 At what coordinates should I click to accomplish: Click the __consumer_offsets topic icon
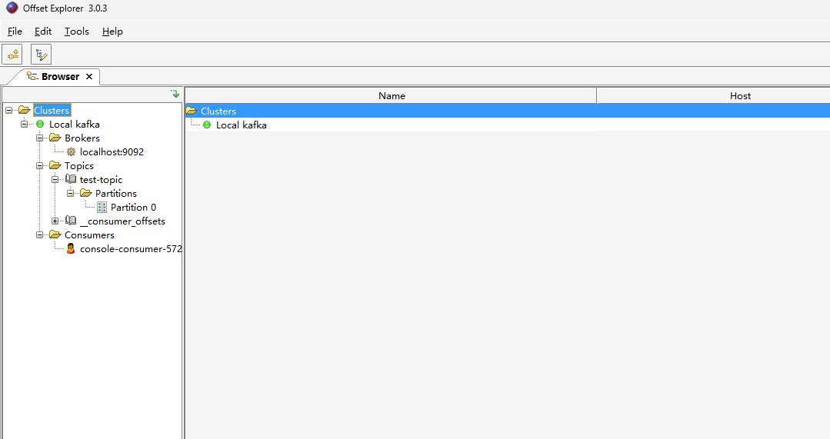coord(71,221)
